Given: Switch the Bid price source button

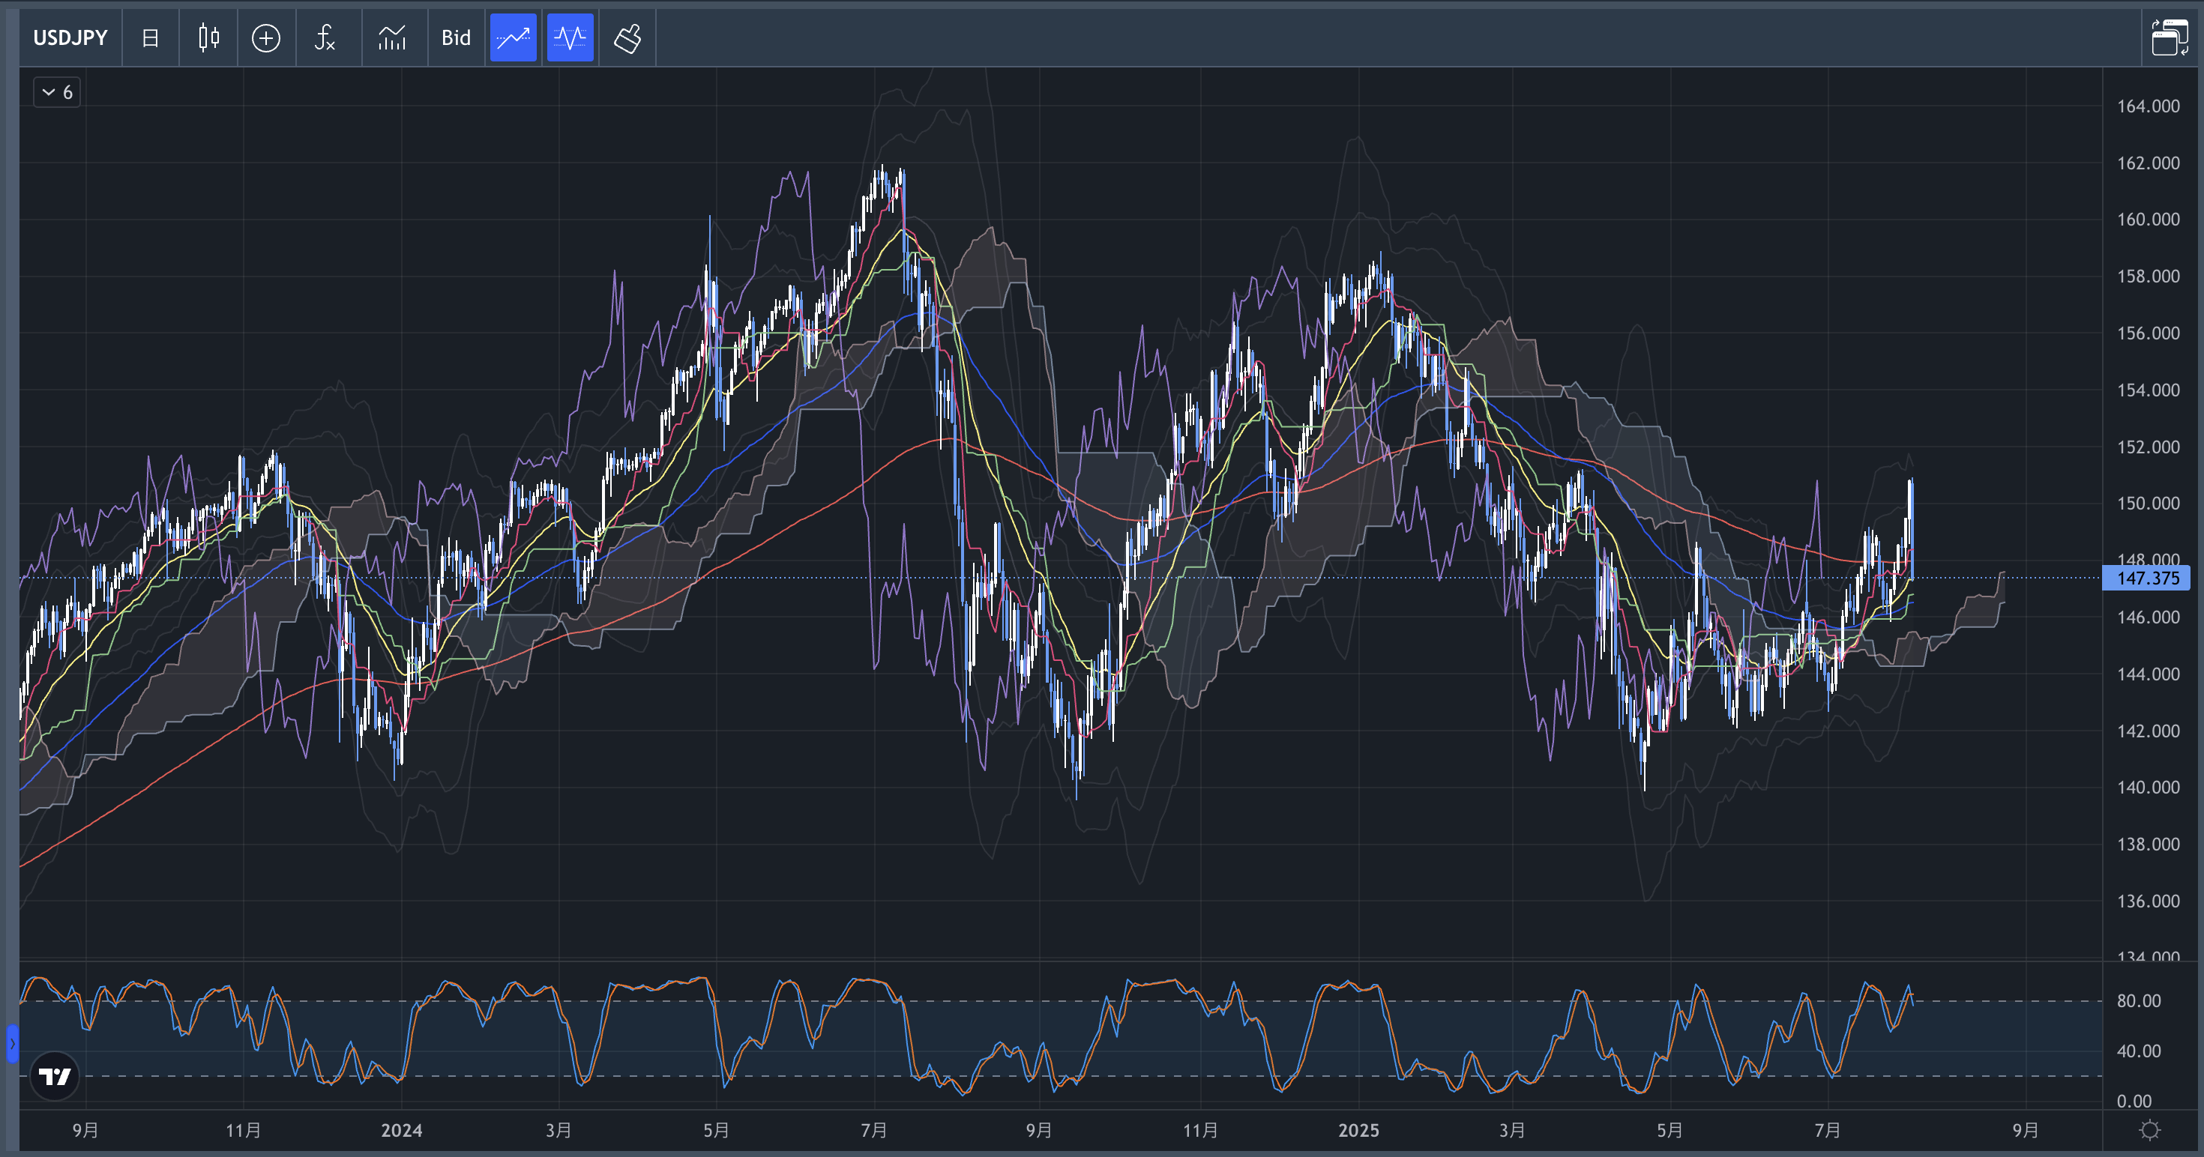Looking at the screenshot, I should pos(456,37).
